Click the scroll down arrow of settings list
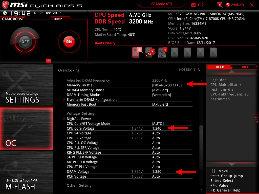The image size is (259, 194). coord(201,190)
